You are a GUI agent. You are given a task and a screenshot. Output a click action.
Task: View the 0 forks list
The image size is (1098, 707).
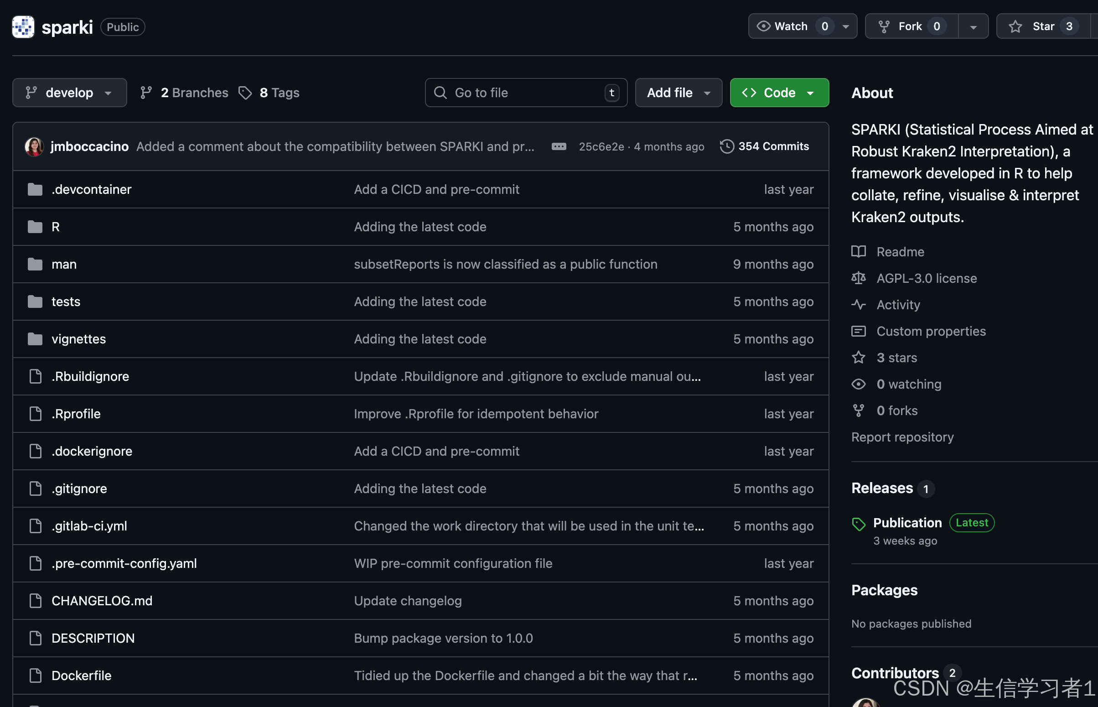(x=897, y=411)
